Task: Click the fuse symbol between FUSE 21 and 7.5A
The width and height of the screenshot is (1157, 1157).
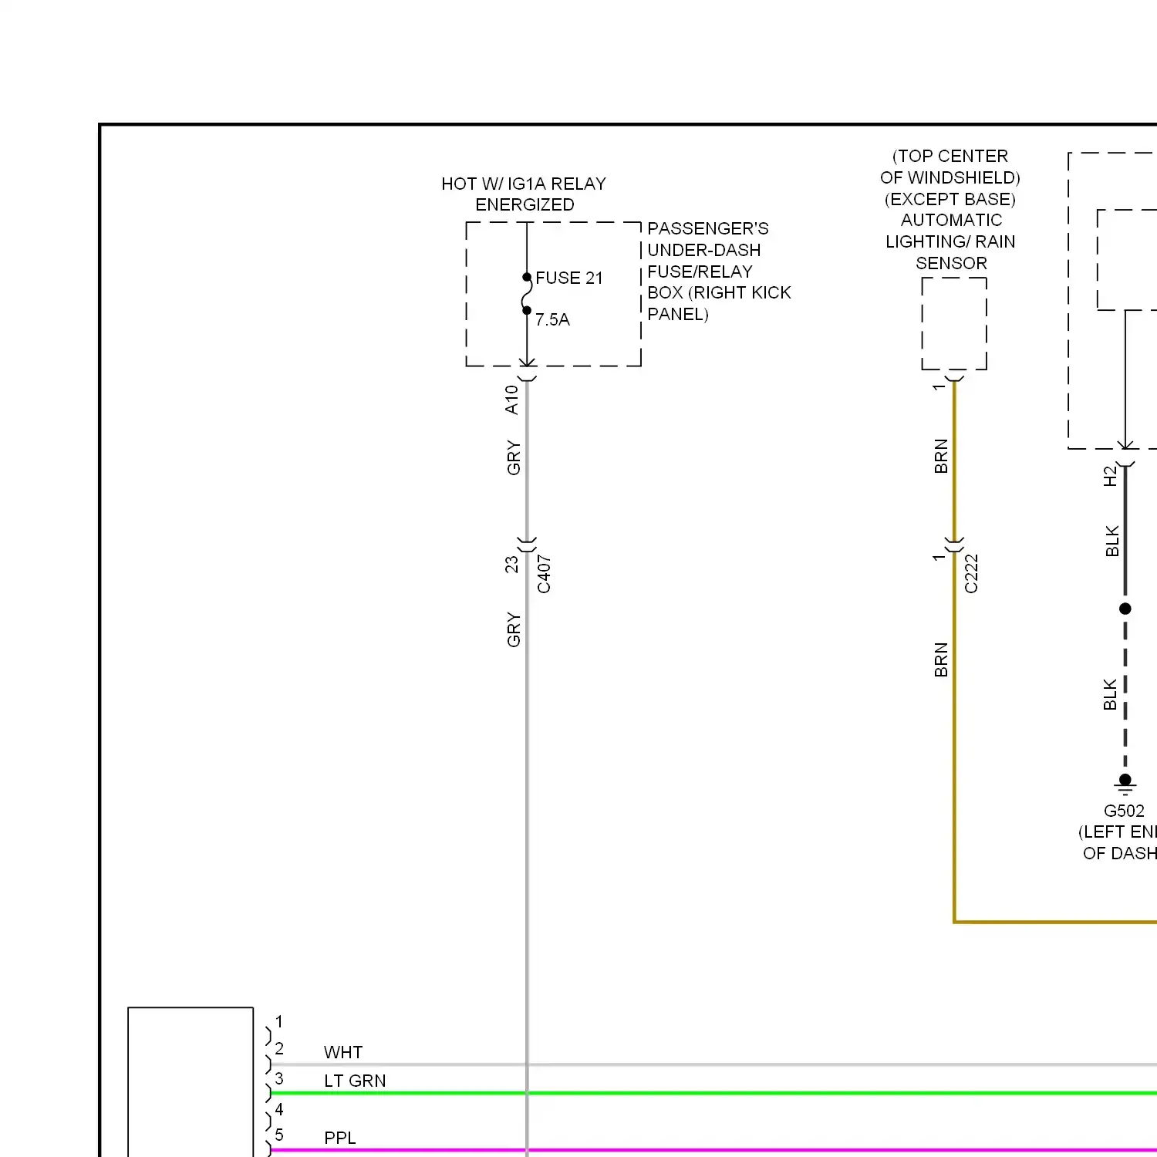Action: click(x=527, y=294)
